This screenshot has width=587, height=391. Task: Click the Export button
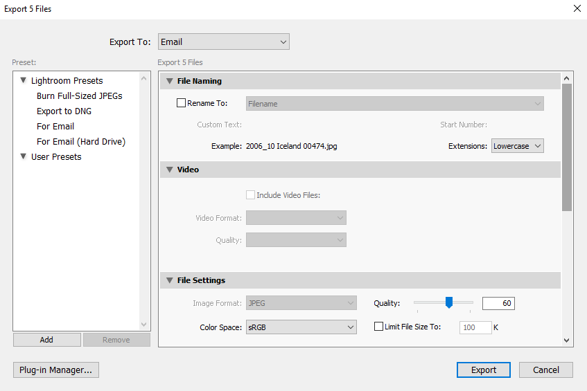[x=483, y=370]
